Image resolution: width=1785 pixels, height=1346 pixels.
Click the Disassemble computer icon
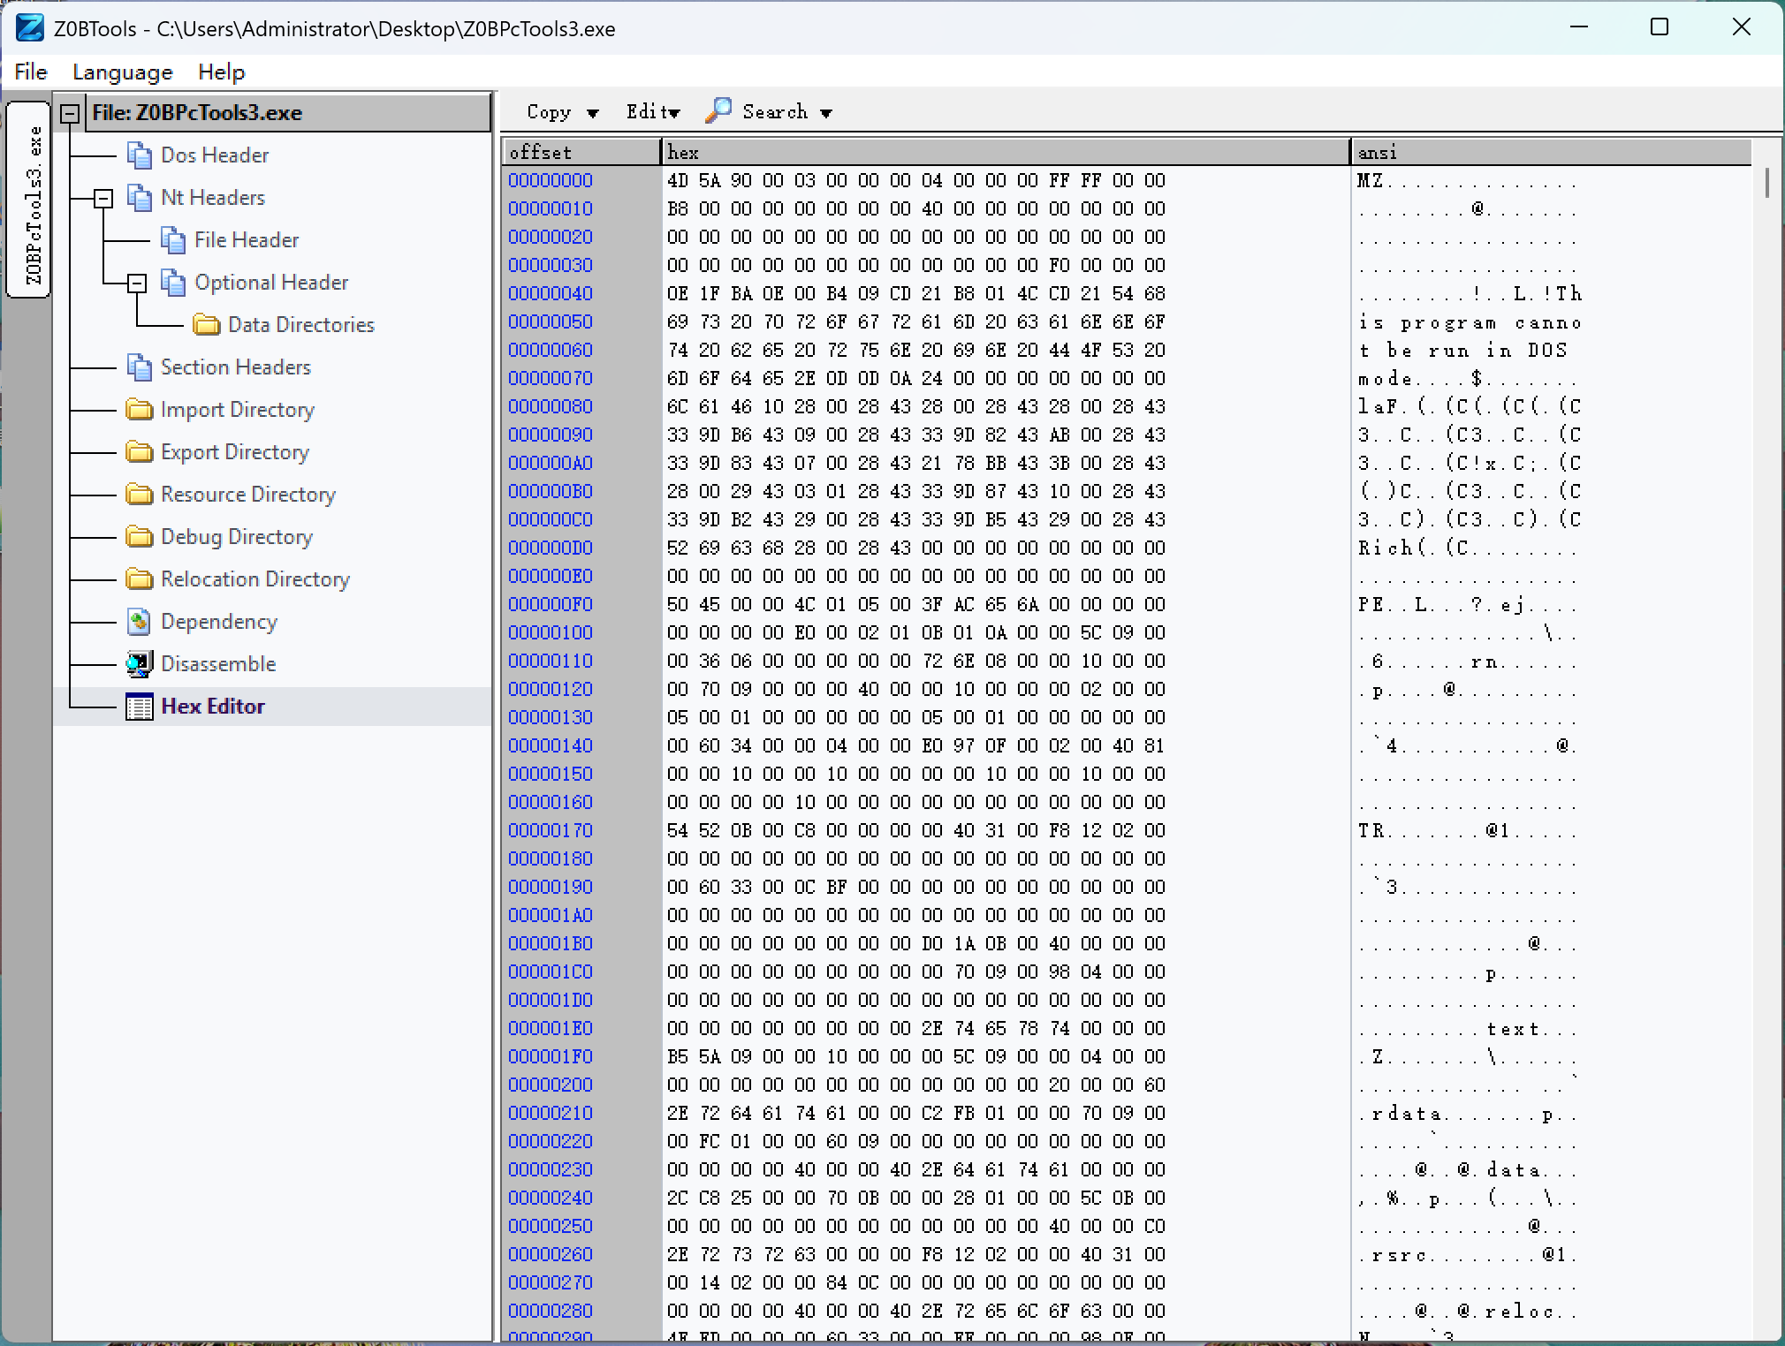click(x=139, y=664)
